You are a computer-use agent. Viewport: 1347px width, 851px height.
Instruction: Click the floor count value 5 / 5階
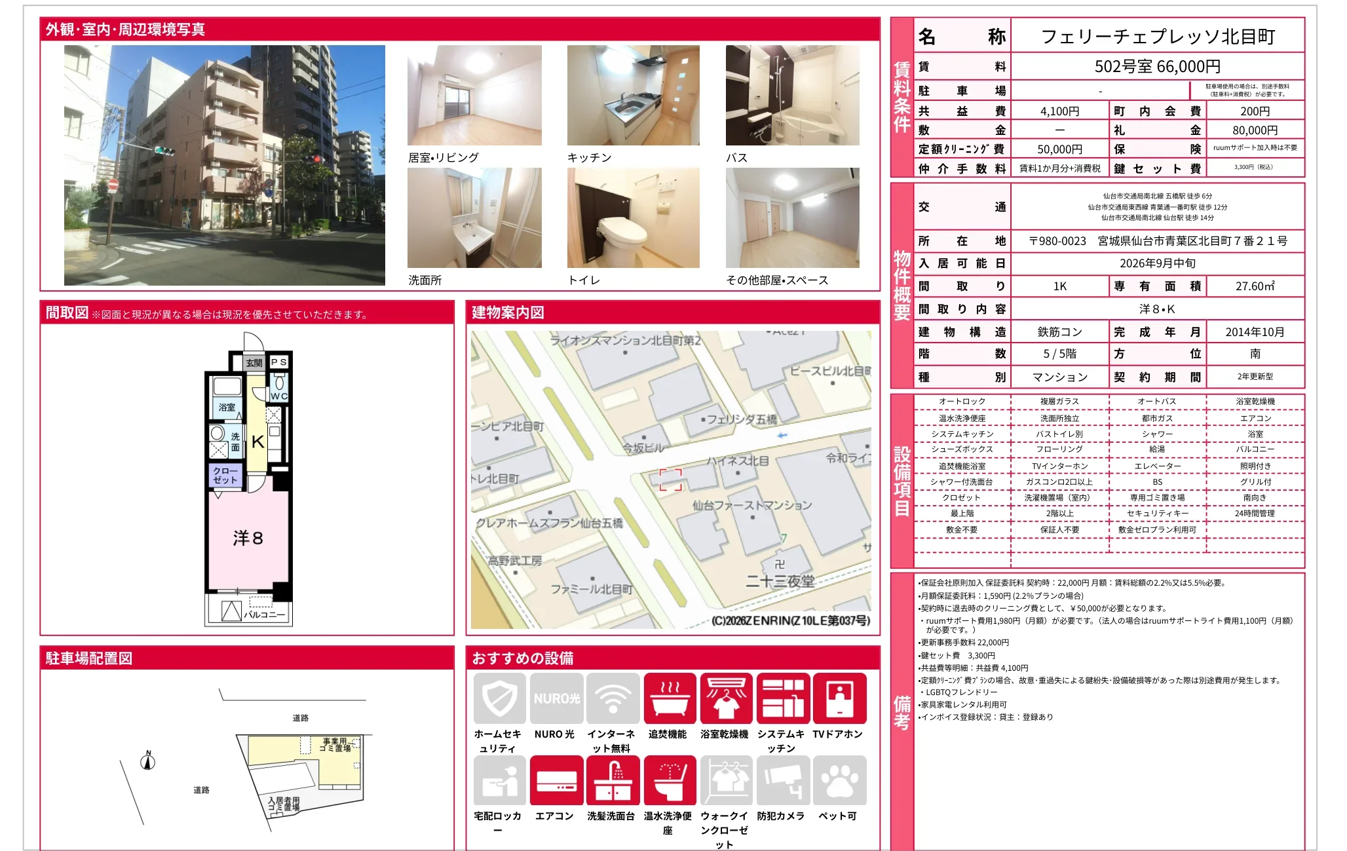point(1059,354)
